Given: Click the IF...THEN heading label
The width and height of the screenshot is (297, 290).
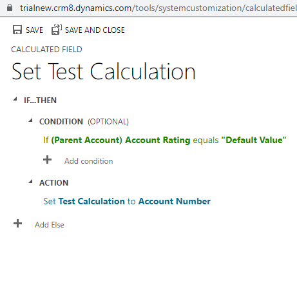Looking at the screenshot, I should [x=40, y=101].
